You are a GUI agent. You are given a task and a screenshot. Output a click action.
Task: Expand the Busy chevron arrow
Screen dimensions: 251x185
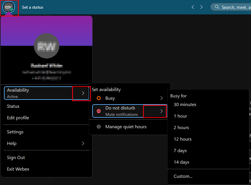tap(161, 98)
